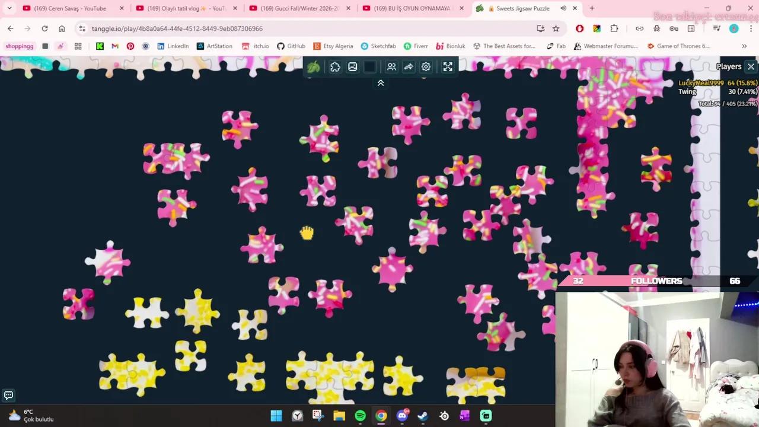Open a new browser tab
The image size is (759, 427).
(592, 8)
